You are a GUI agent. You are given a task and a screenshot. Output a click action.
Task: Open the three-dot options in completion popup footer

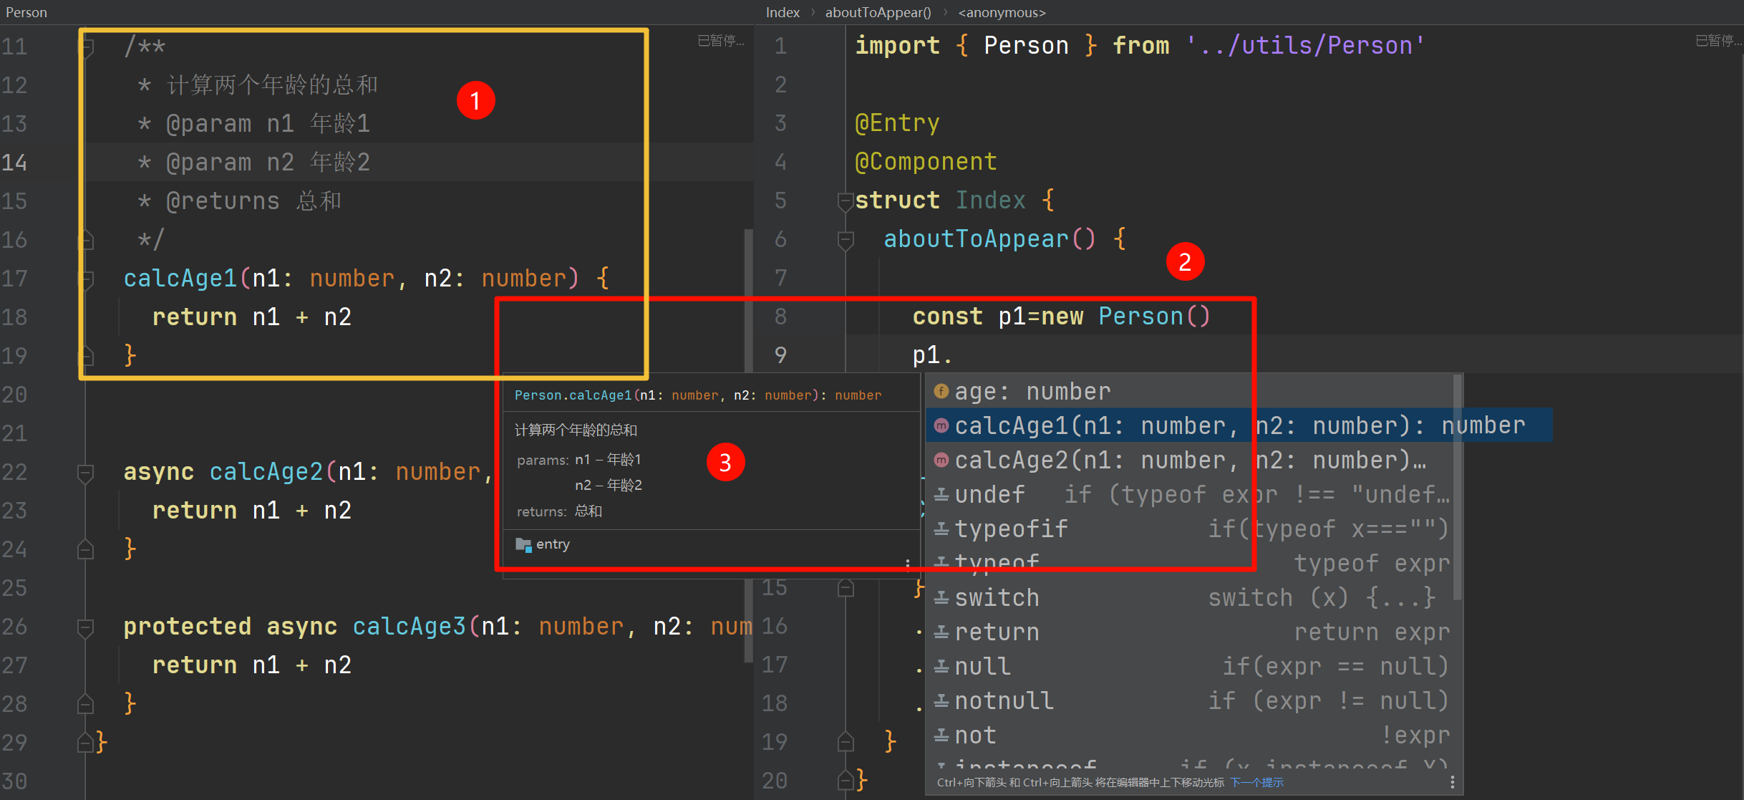tap(1452, 781)
